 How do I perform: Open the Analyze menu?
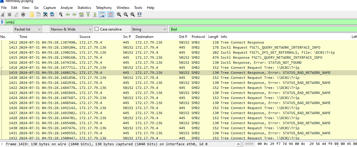pyautogui.click(x=66, y=7)
